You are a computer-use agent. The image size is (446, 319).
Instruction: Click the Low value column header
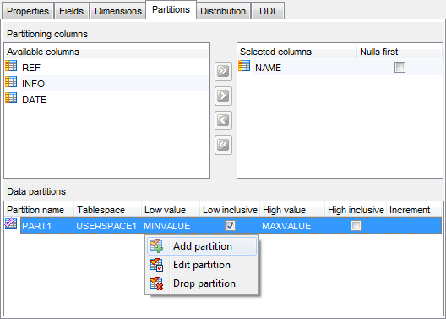pyautogui.click(x=171, y=210)
